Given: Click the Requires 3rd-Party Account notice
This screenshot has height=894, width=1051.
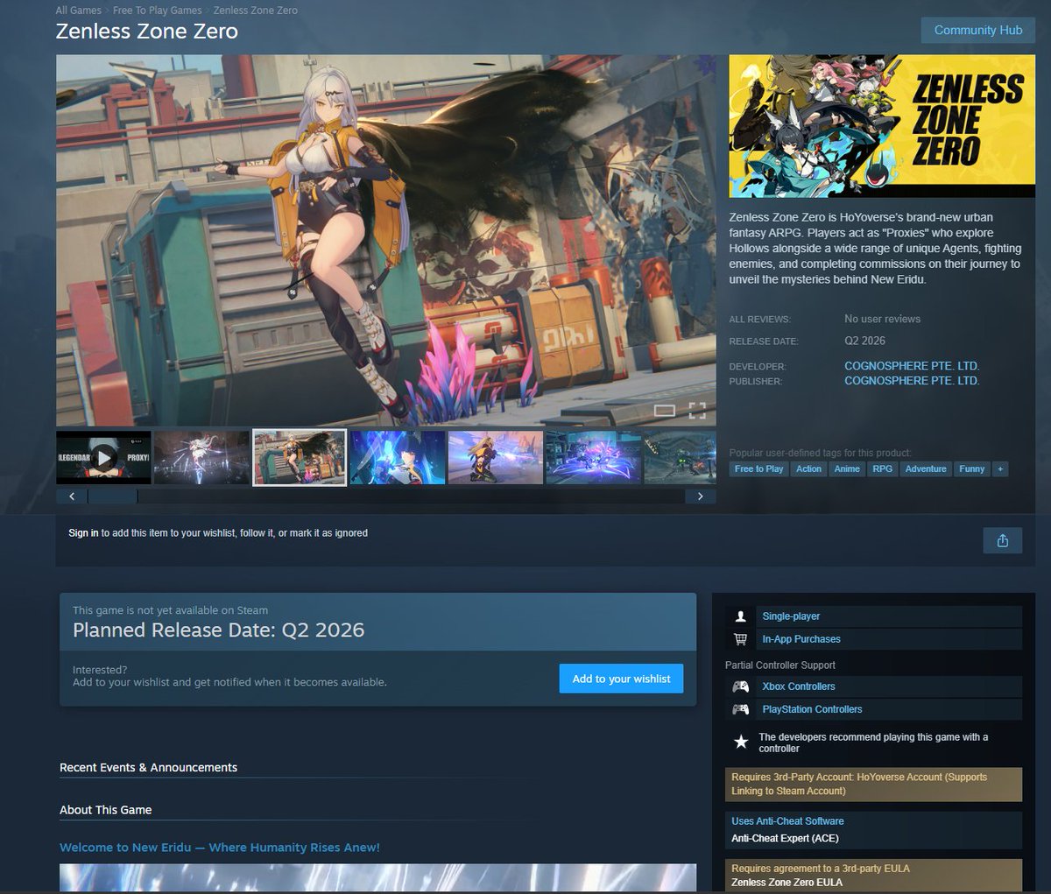Looking at the screenshot, I should point(873,784).
